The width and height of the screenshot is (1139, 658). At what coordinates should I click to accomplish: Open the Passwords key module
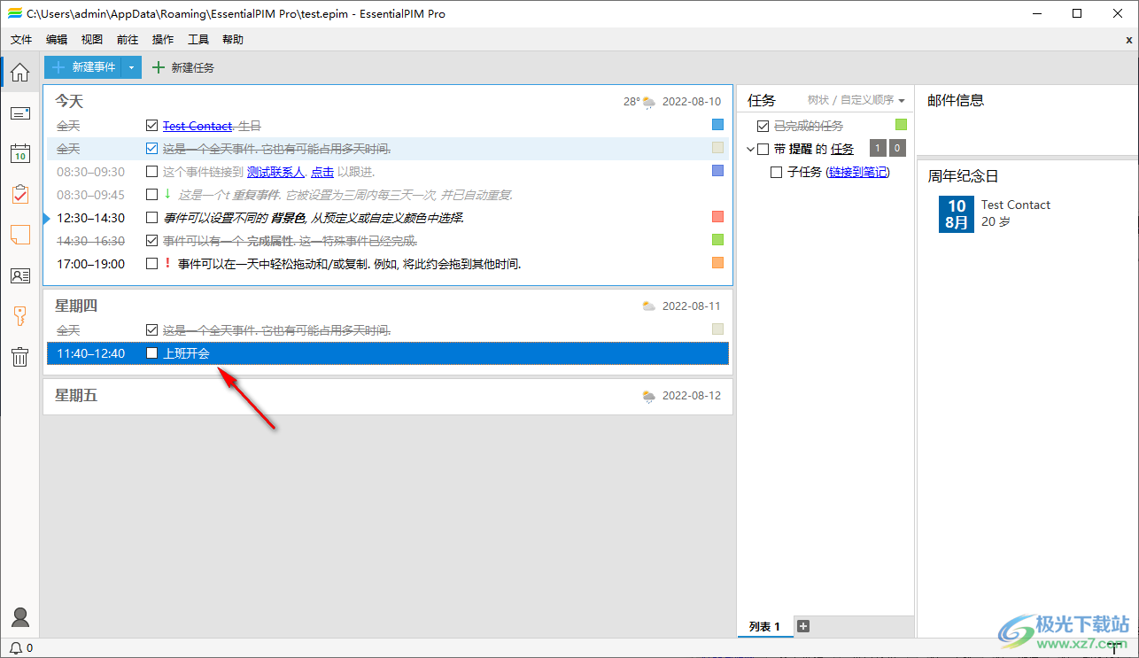point(19,316)
